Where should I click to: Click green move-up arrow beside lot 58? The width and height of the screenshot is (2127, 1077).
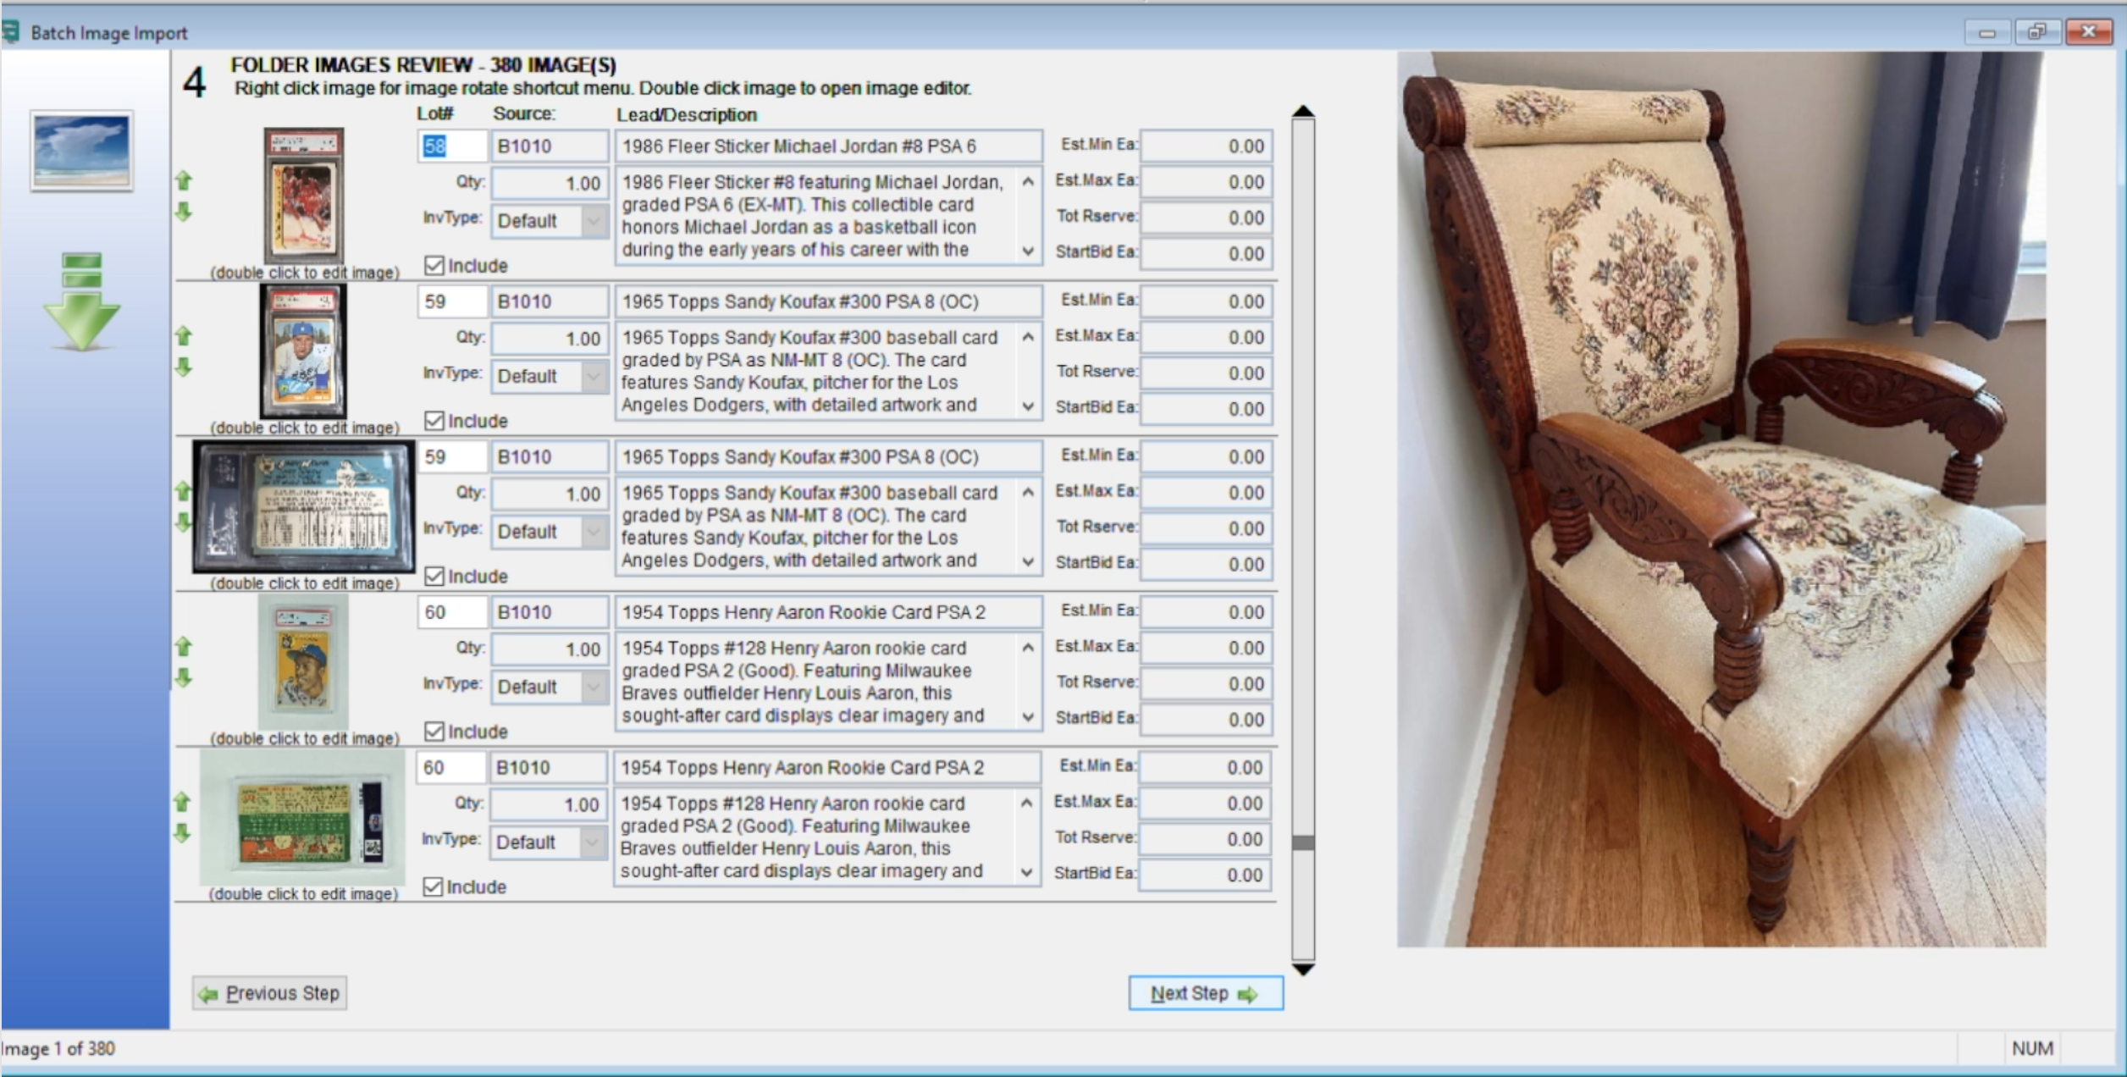183,180
